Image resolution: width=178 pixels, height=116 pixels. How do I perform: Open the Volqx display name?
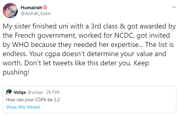(20, 92)
